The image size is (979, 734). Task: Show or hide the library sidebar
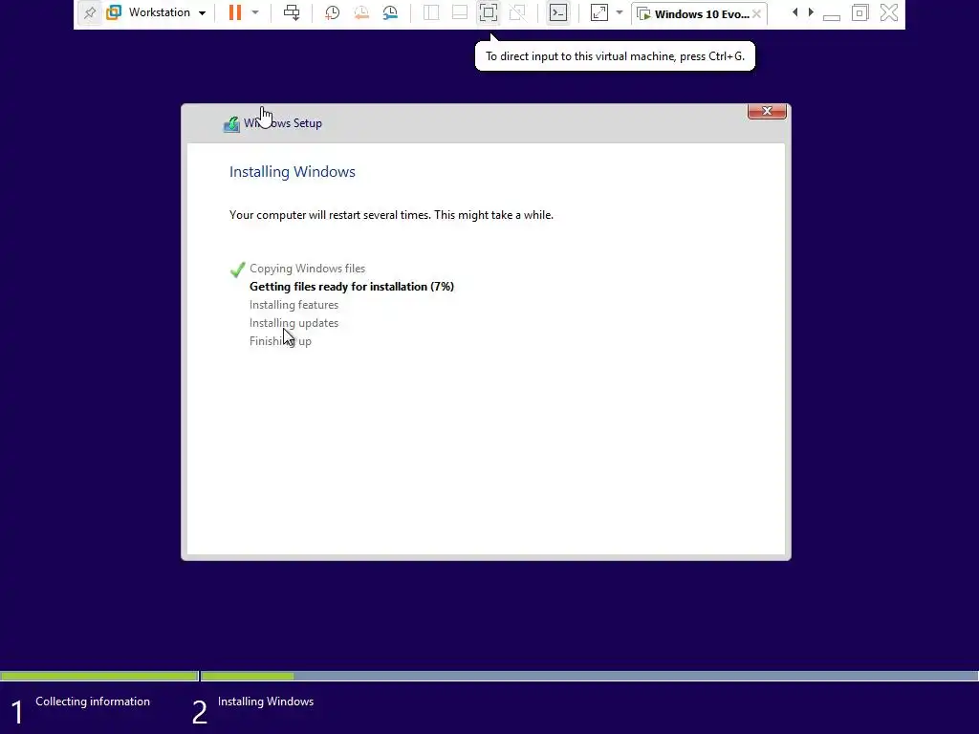pyautogui.click(x=431, y=12)
